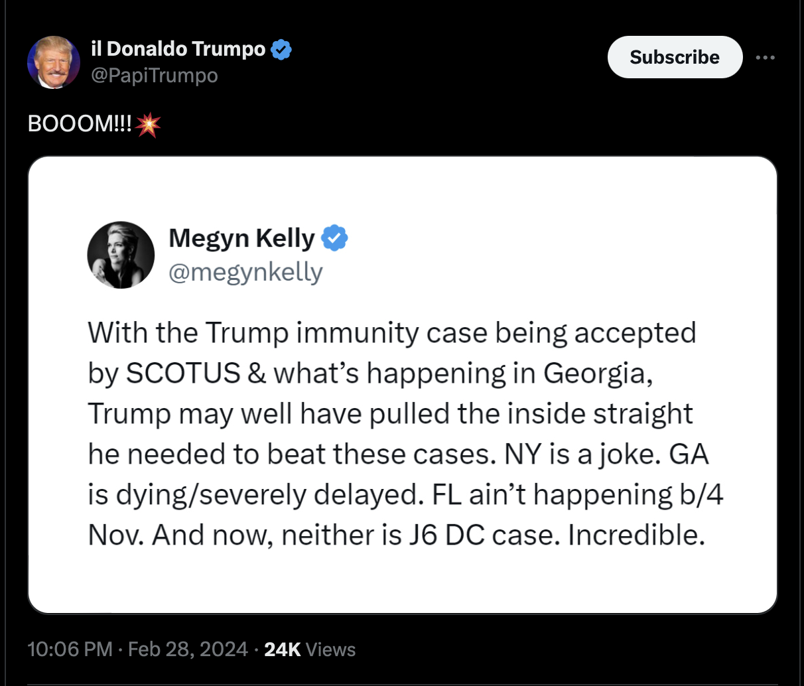804x686 pixels.
Task: Open the il Donaldo Trumpo profile picture
Action: click(53, 62)
